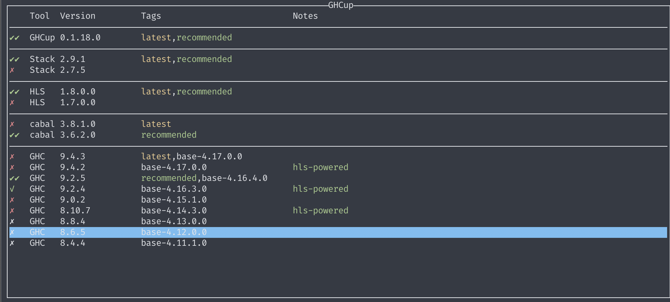Image resolution: width=670 pixels, height=302 pixels.
Task: Select GHC version 8.10.7
Action: (75, 210)
